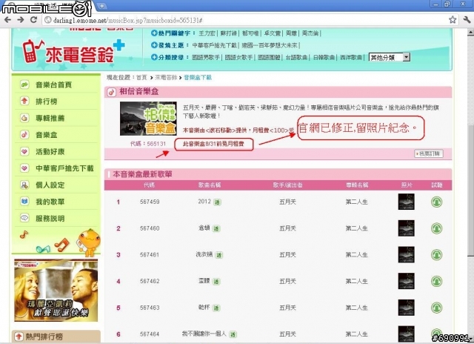Click the 周杰倫 hot keyword link
Screen dimensions: 474x344
click(x=310, y=33)
